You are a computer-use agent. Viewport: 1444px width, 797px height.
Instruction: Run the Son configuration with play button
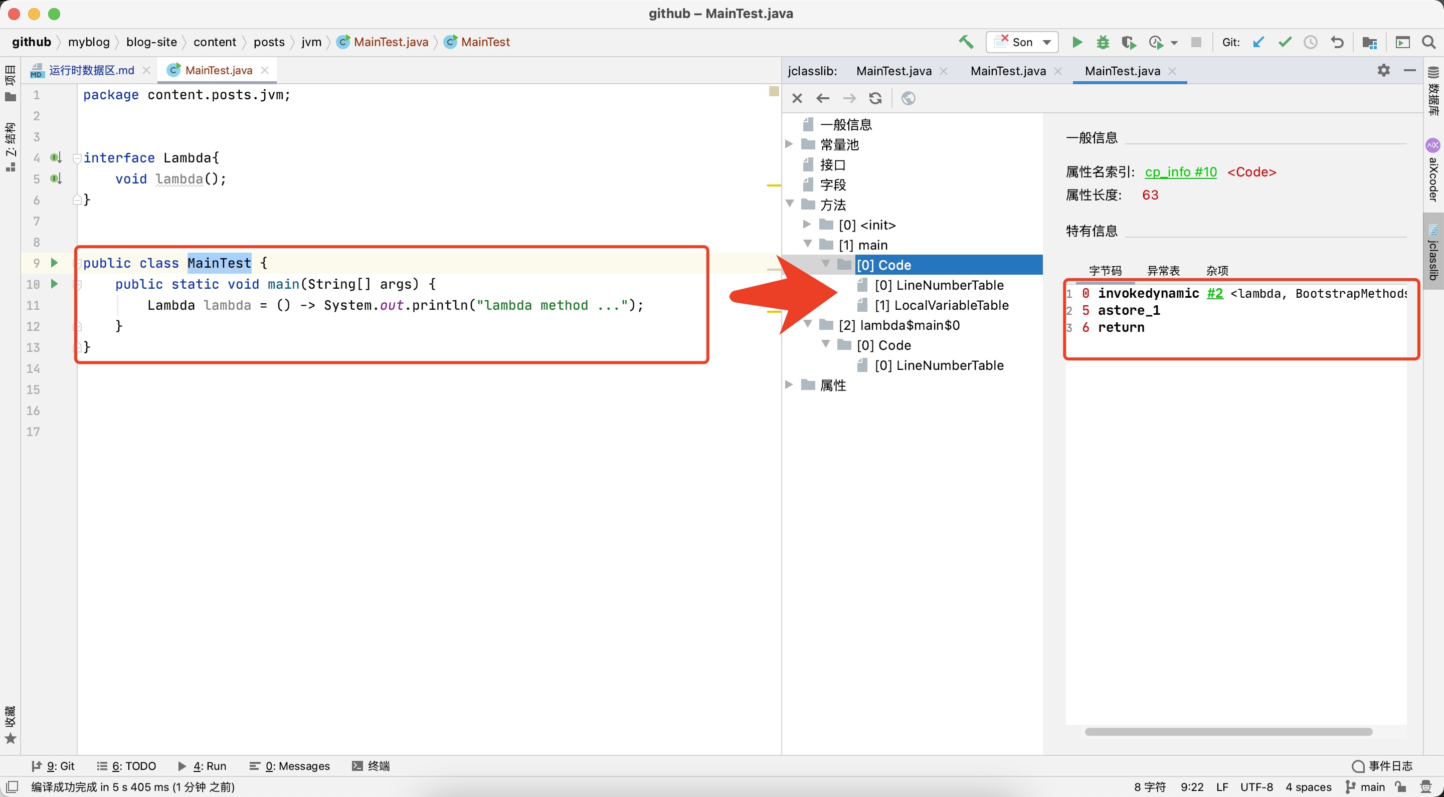click(1077, 42)
